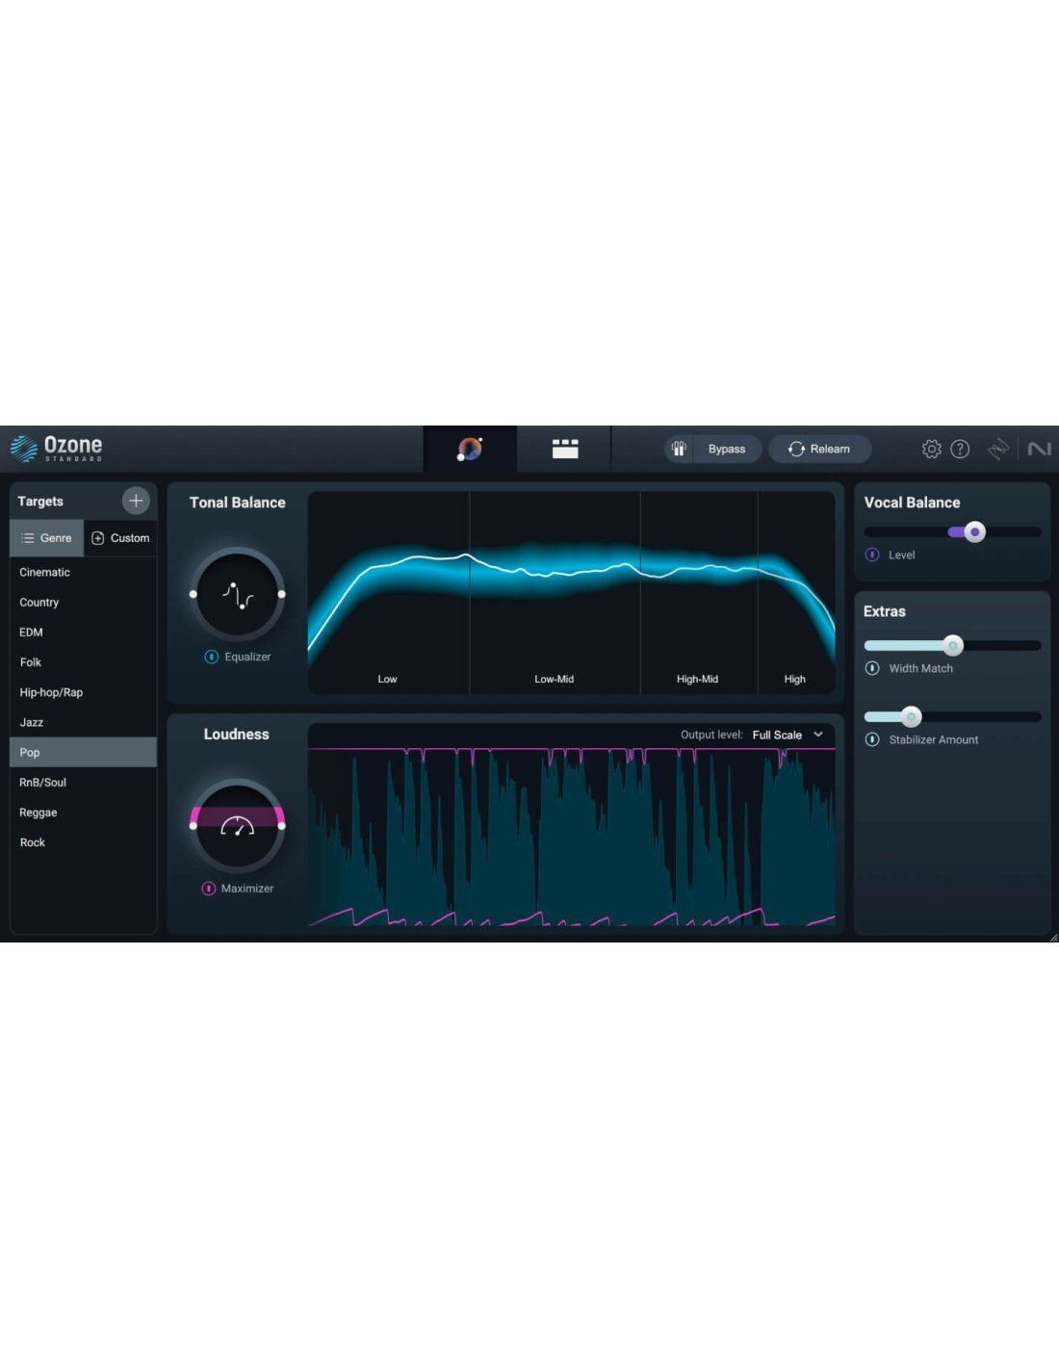Select the Country genre target
Screen dimensions: 1059x1369
(x=83, y=602)
